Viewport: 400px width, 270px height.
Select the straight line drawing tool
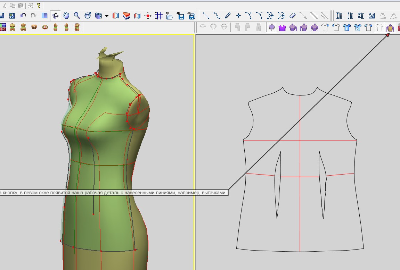206,16
